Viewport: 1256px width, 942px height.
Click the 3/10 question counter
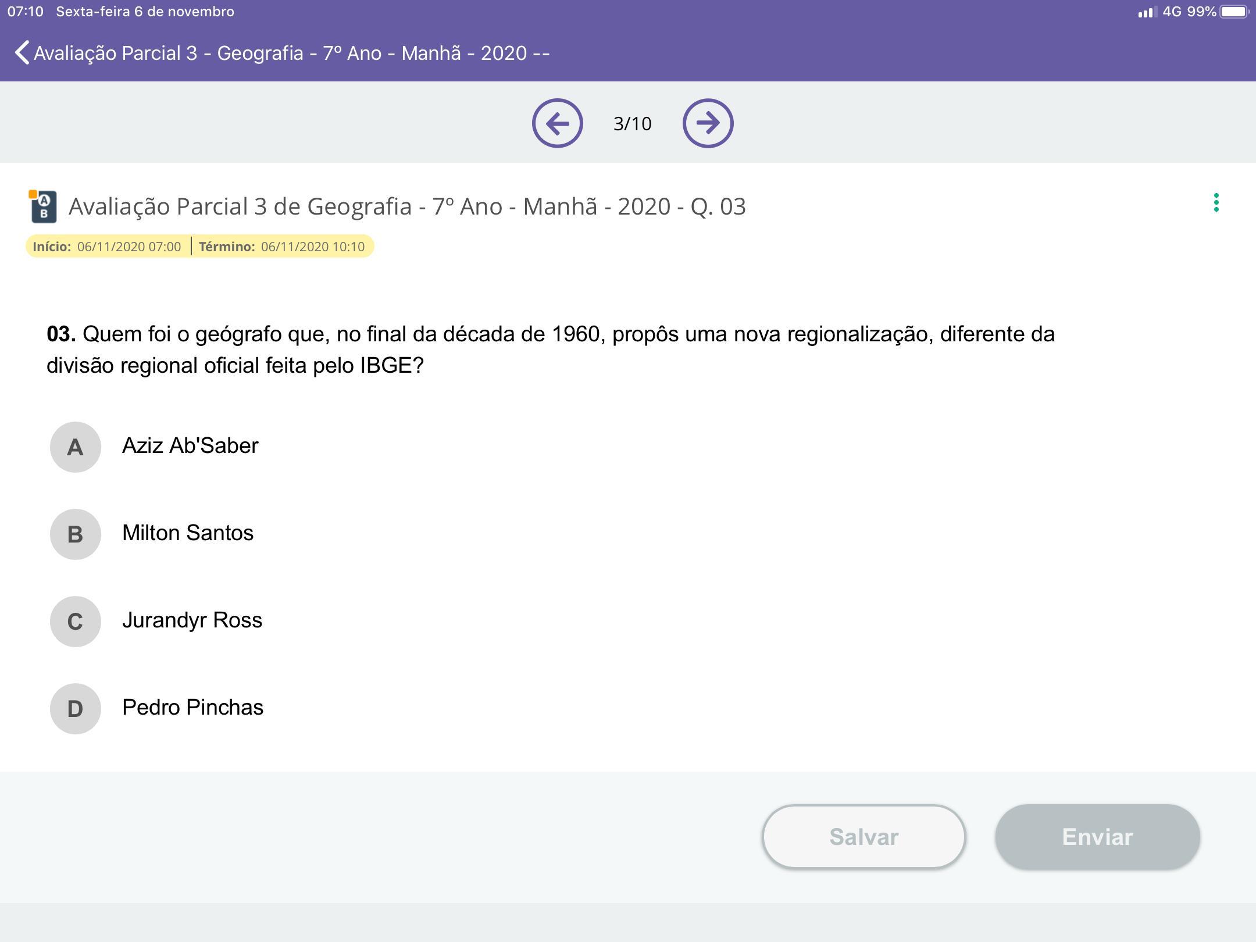coord(632,124)
